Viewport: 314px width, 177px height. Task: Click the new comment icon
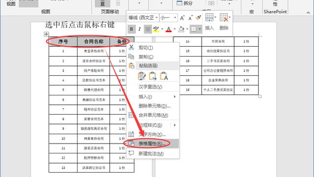[131, 153]
